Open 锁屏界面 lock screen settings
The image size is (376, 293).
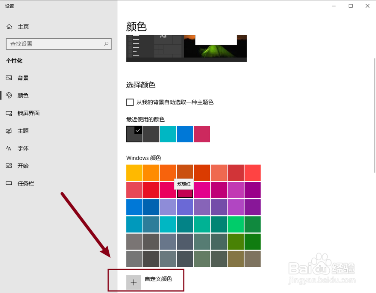pyautogui.click(x=23, y=113)
